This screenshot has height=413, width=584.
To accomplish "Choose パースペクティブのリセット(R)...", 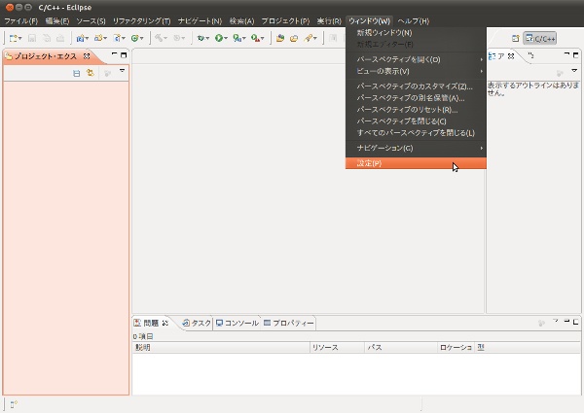I will tap(416, 110).
